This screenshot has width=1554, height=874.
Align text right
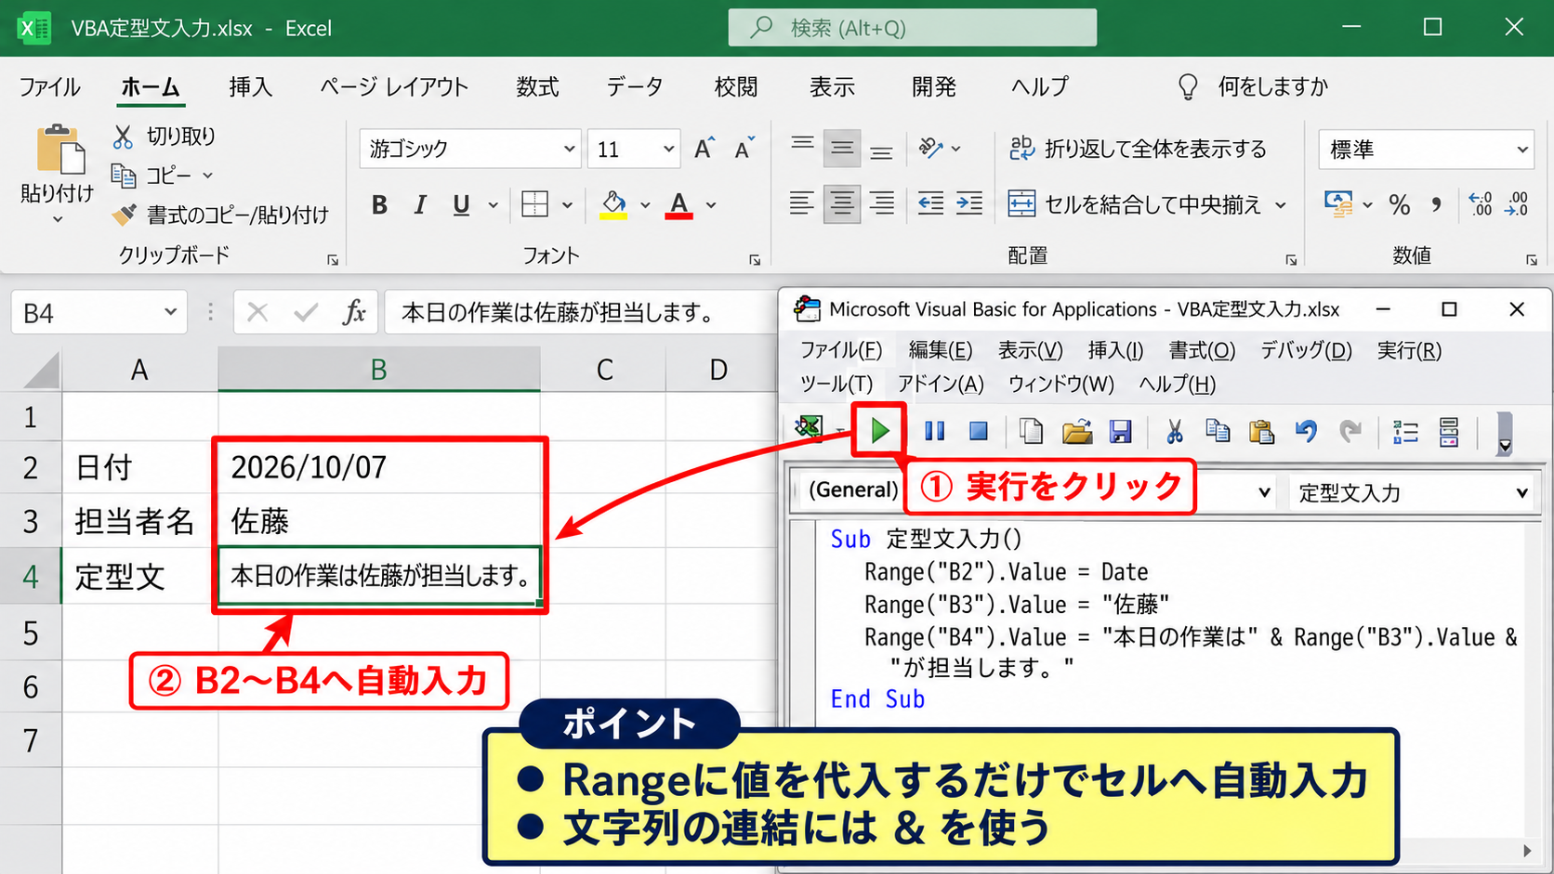tap(882, 203)
